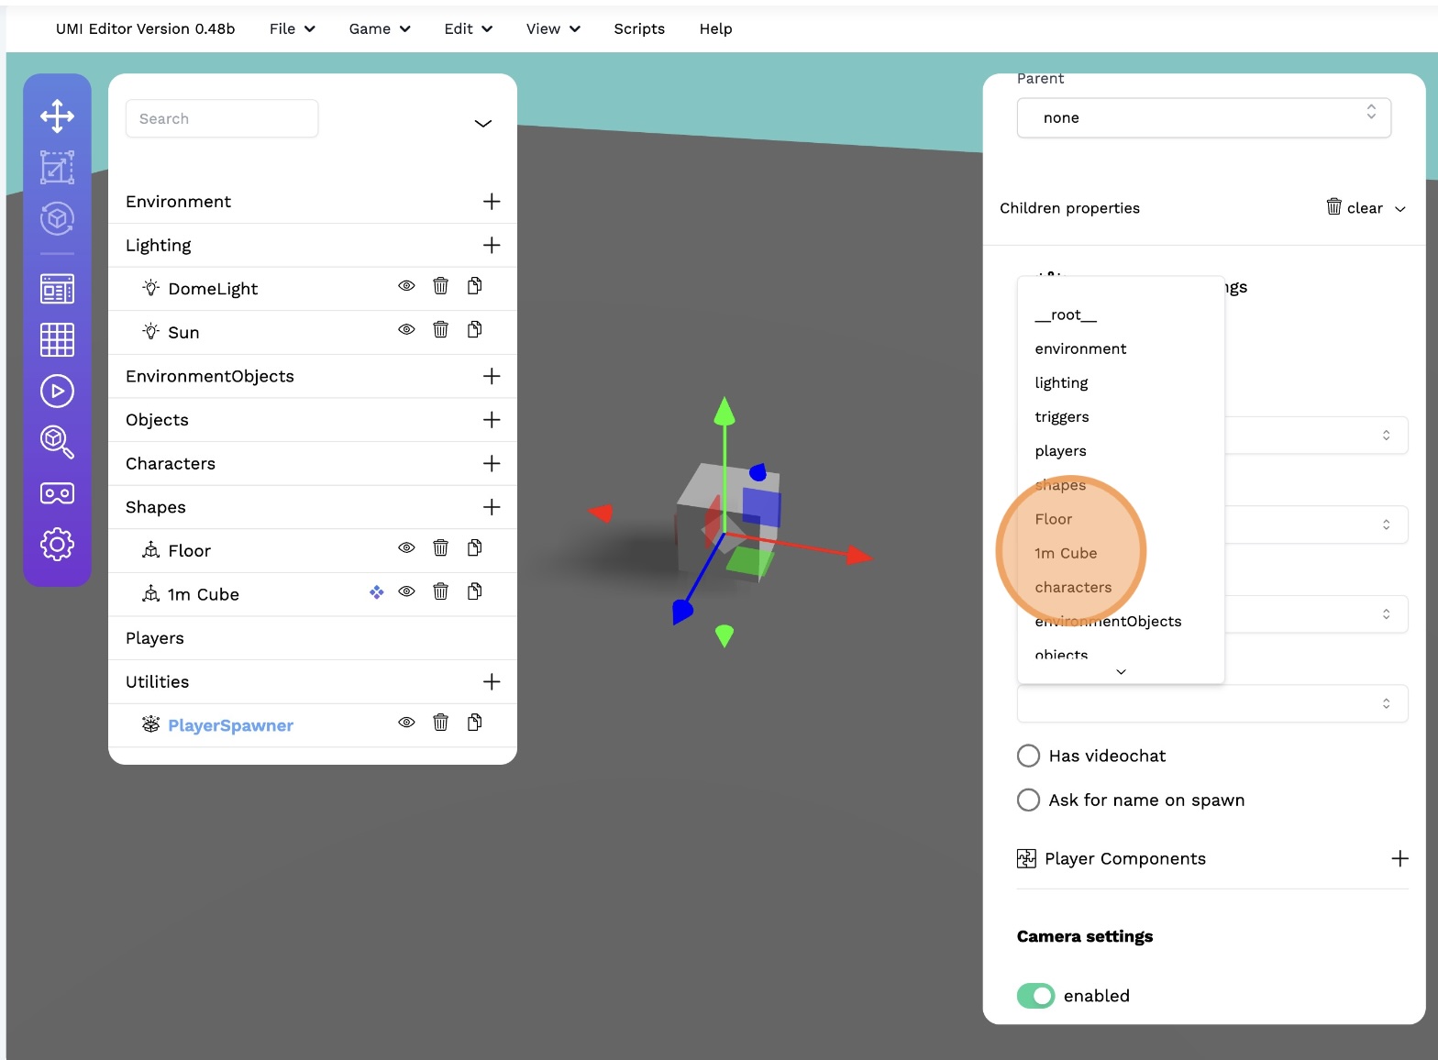Click the object inspect magnifier icon
The width and height of the screenshot is (1438, 1060).
coord(57,442)
